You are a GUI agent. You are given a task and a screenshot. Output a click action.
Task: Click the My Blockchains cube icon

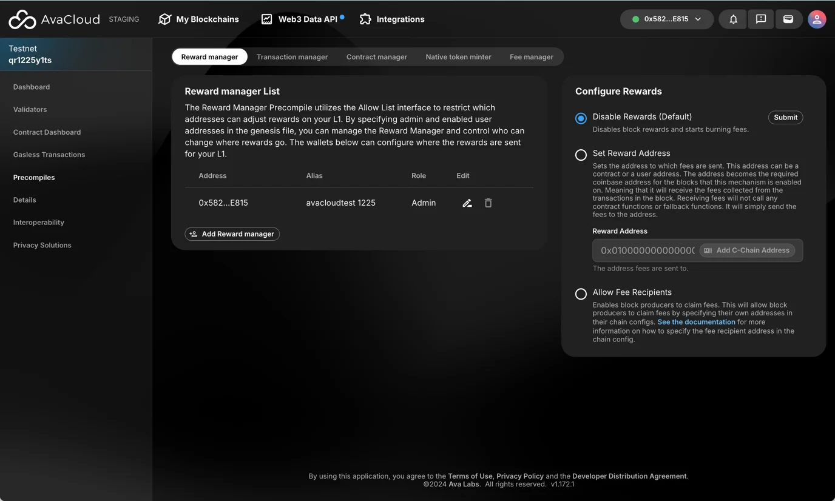pyautogui.click(x=164, y=19)
